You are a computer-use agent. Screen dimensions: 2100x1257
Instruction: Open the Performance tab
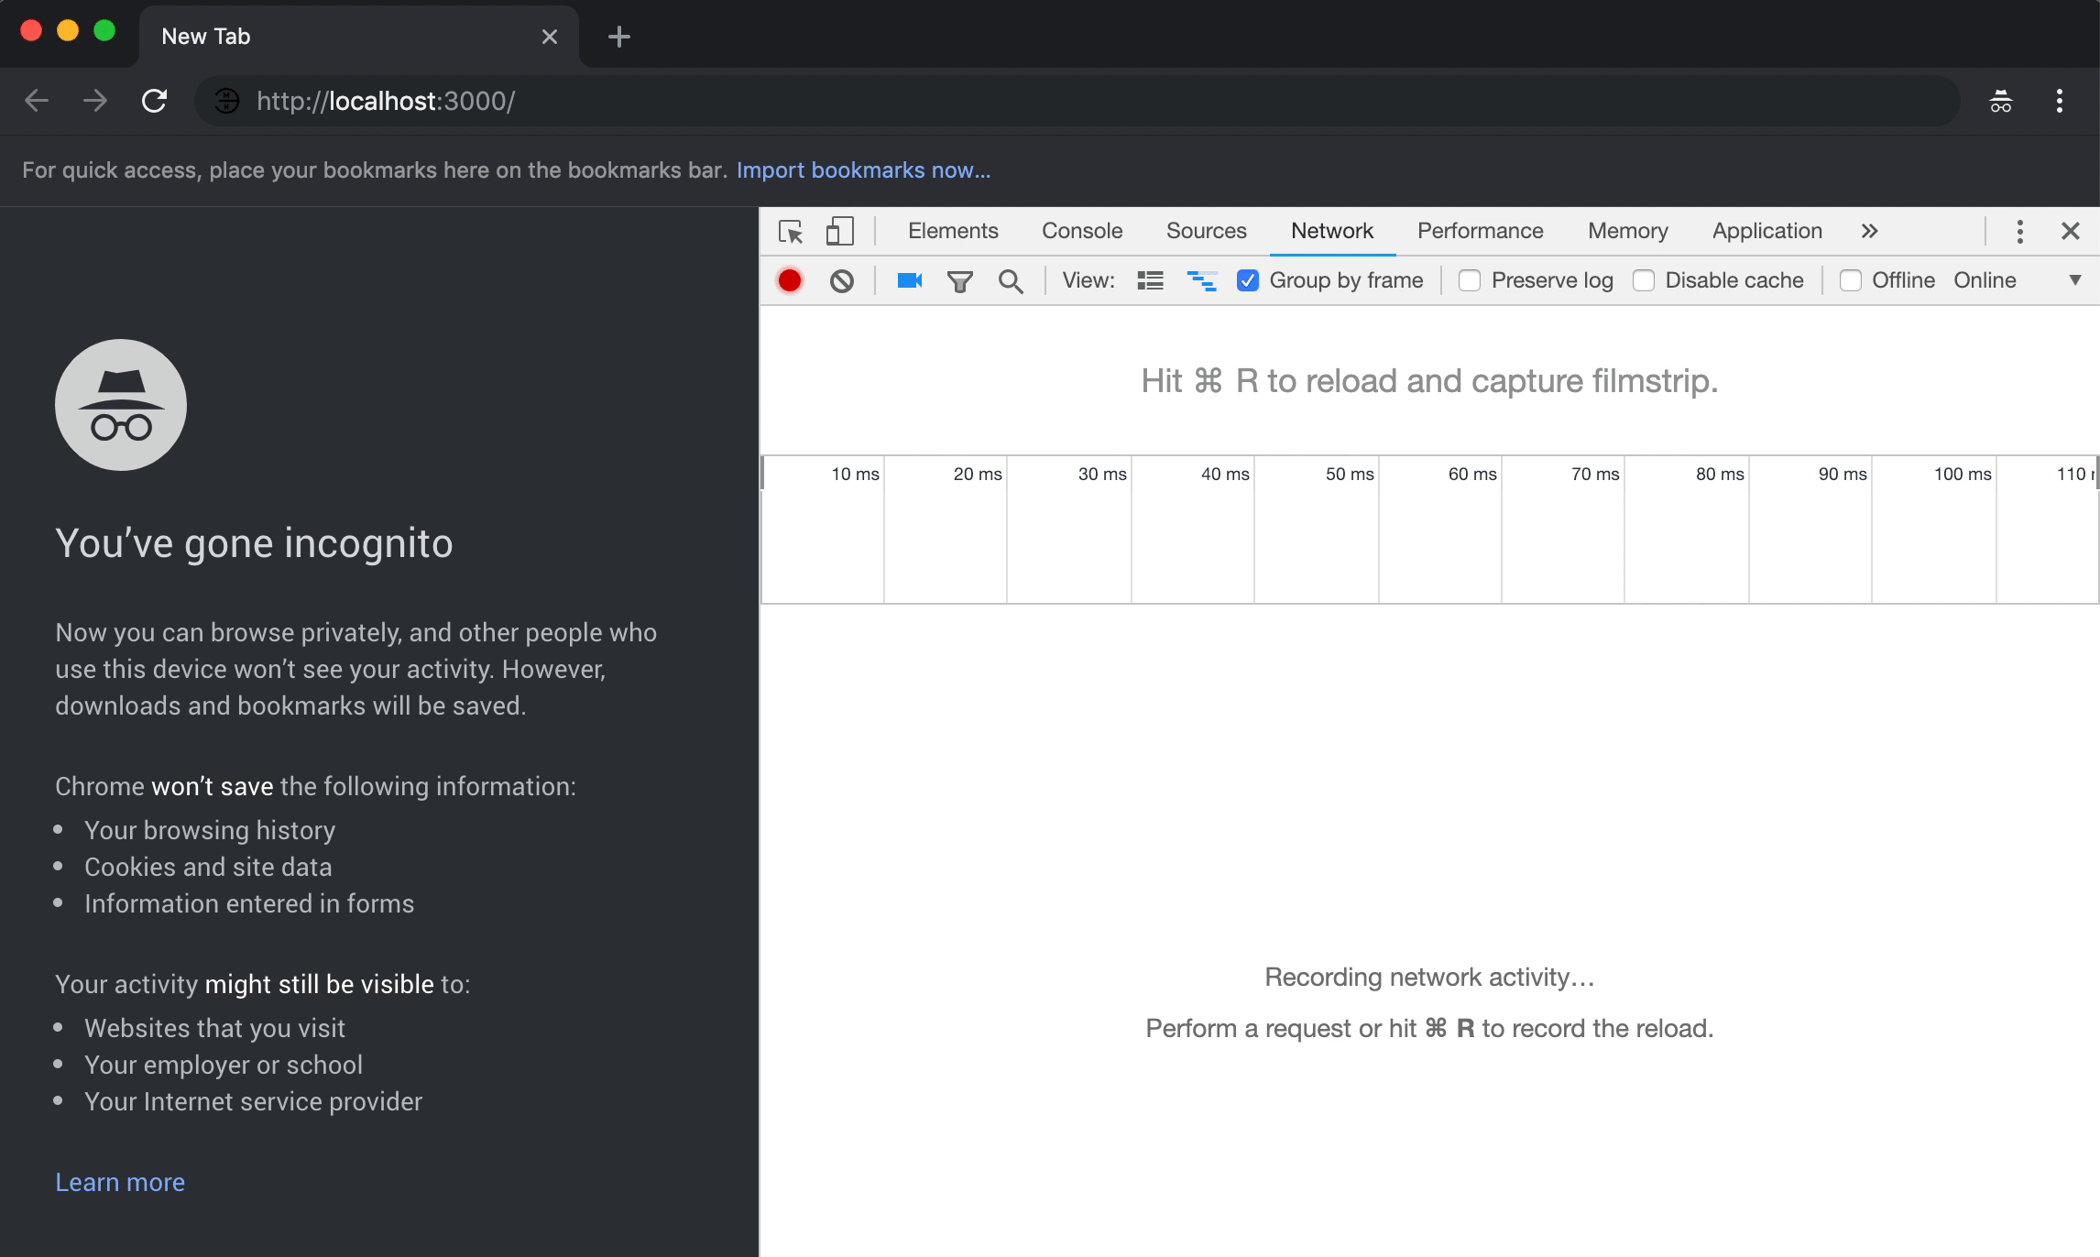tap(1480, 231)
